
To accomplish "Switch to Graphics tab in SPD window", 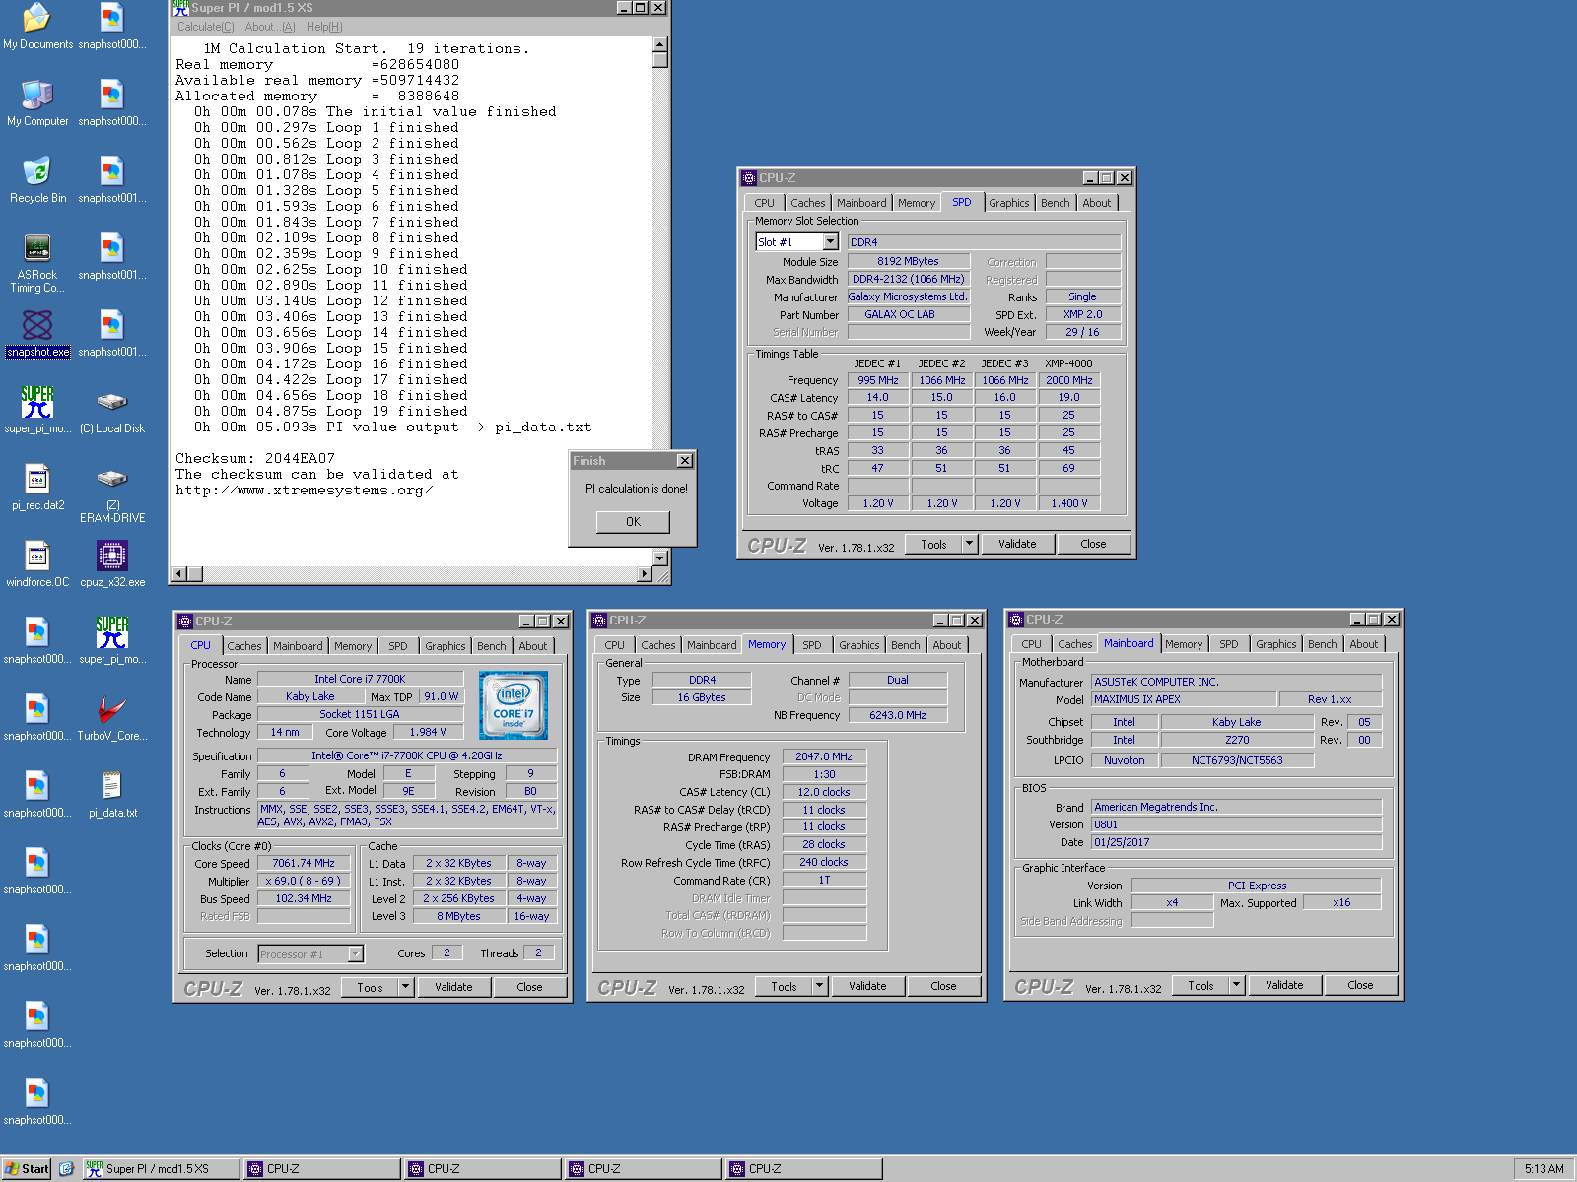I will (1008, 203).
